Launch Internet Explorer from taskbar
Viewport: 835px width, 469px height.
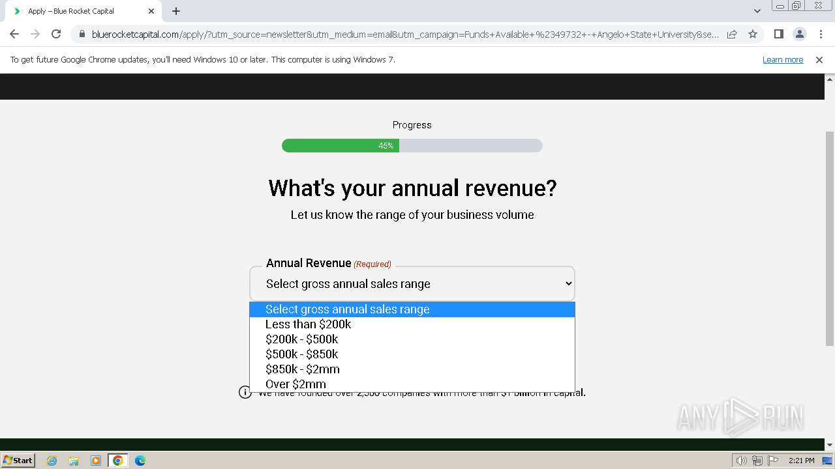tap(52, 461)
